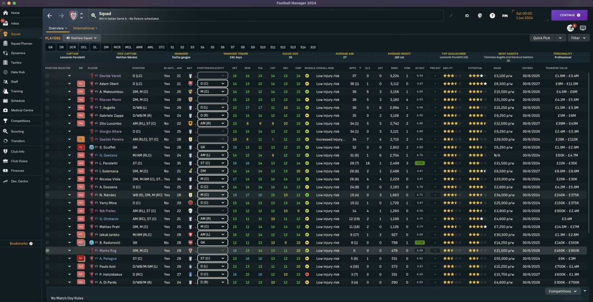
Task: Open the Overview tab menu
Action: [58, 28]
